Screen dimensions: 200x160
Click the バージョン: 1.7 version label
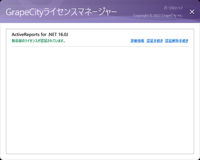coord(173,8)
